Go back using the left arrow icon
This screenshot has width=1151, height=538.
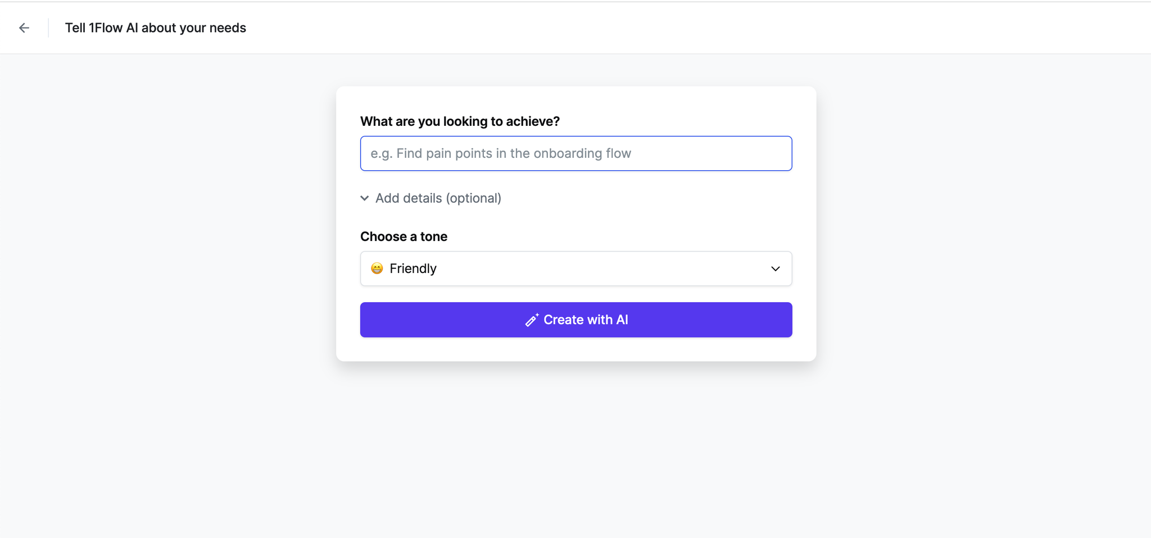pos(24,28)
